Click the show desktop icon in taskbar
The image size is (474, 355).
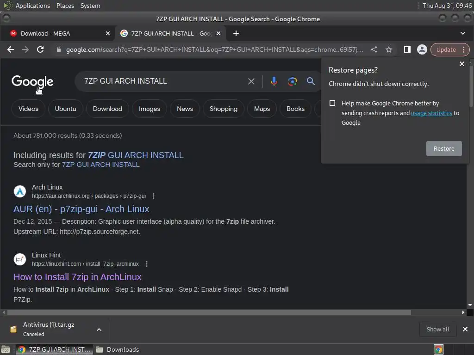[x=6, y=349]
